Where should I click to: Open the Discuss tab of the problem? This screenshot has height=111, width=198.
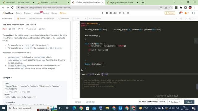tap(50, 18)
